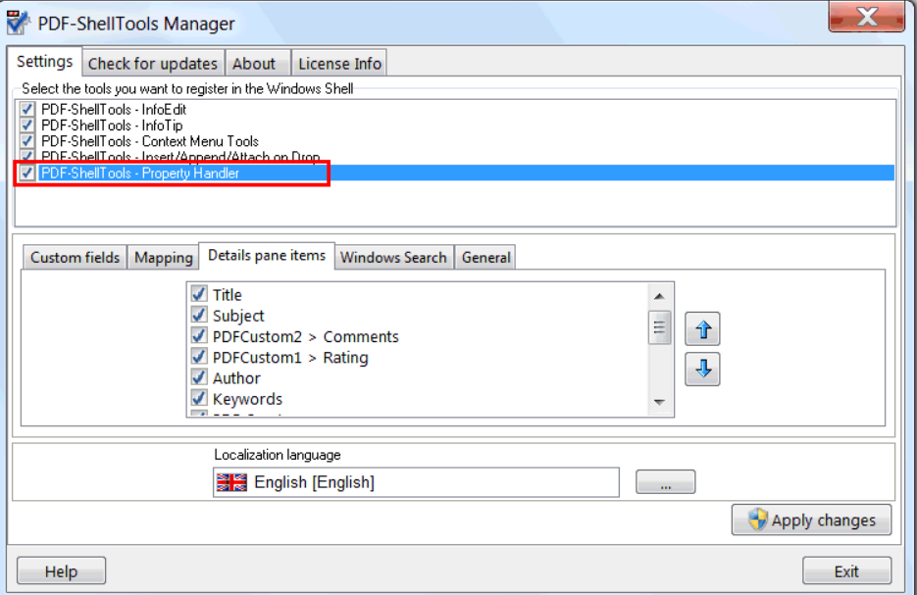
Task: Click the move item up arrow button
Action: [x=702, y=329]
